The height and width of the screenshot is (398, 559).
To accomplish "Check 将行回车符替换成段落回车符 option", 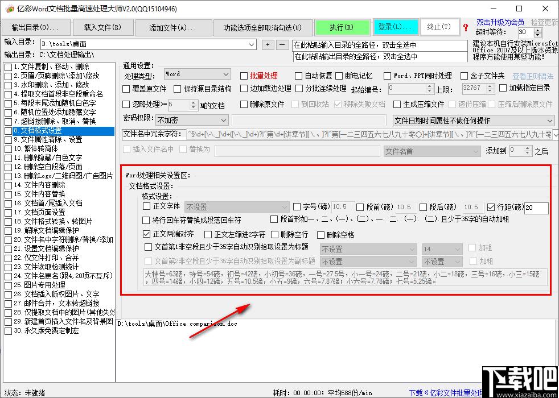I will (146, 221).
